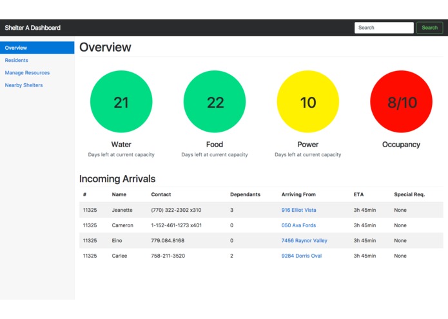448x319 pixels.
Task: Open Manage Resources page
Action: pyautogui.click(x=27, y=73)
